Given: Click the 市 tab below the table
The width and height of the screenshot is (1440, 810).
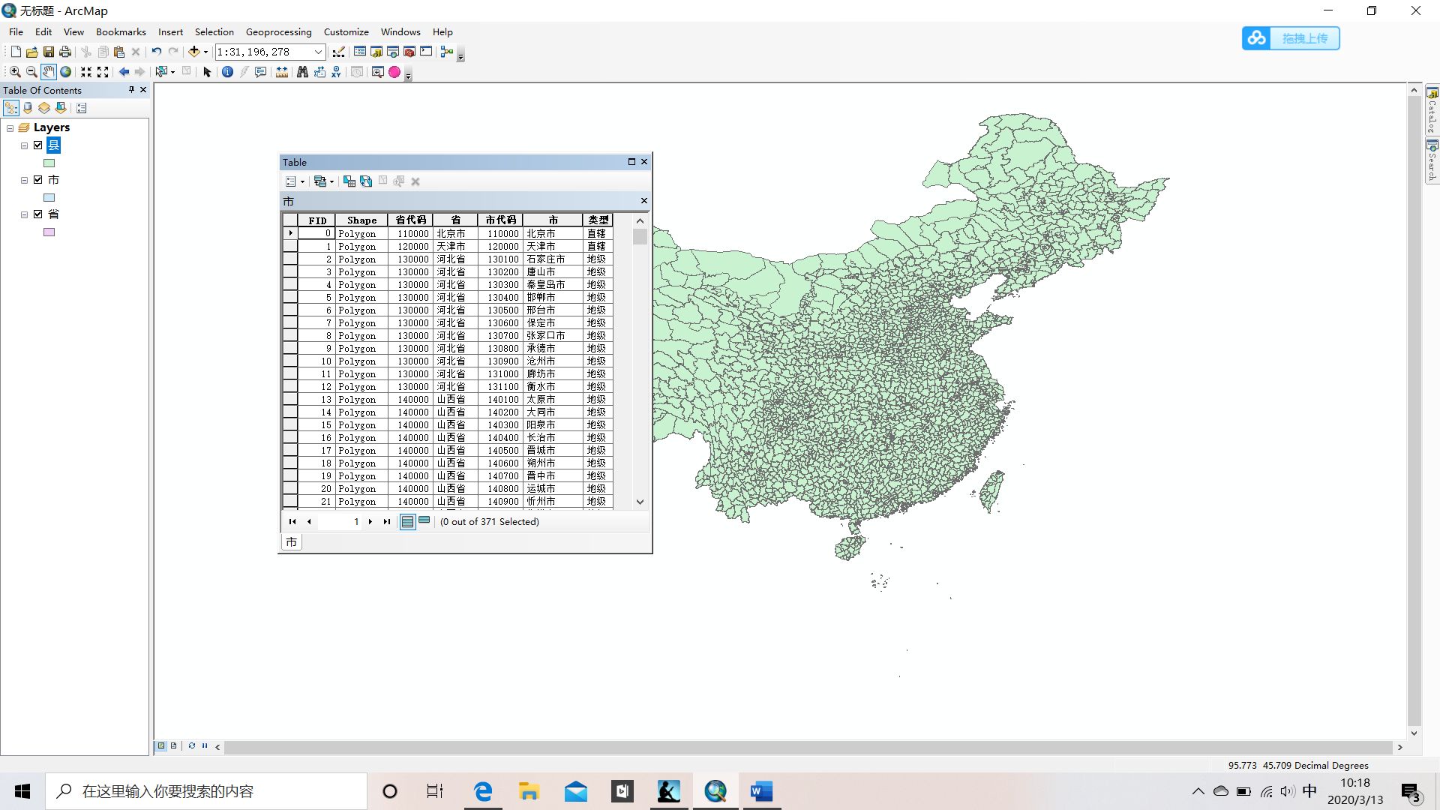Looking at the screenshot, I should click(x=291, y=542).
